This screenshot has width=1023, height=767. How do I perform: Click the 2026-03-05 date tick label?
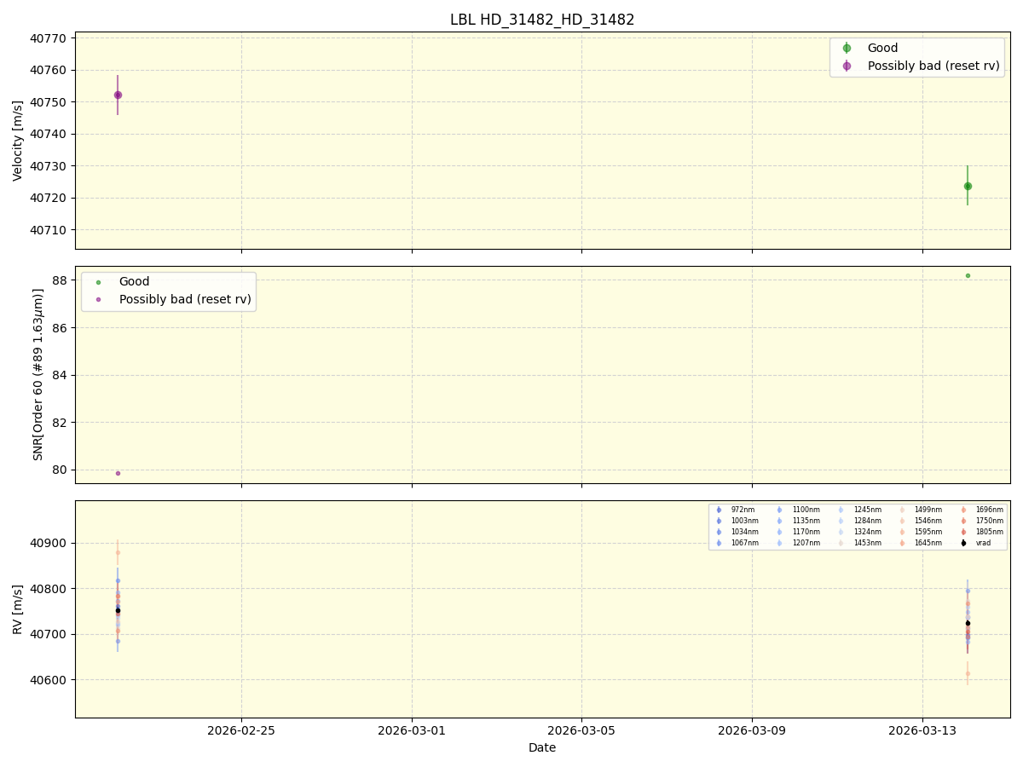pos(581,730)
